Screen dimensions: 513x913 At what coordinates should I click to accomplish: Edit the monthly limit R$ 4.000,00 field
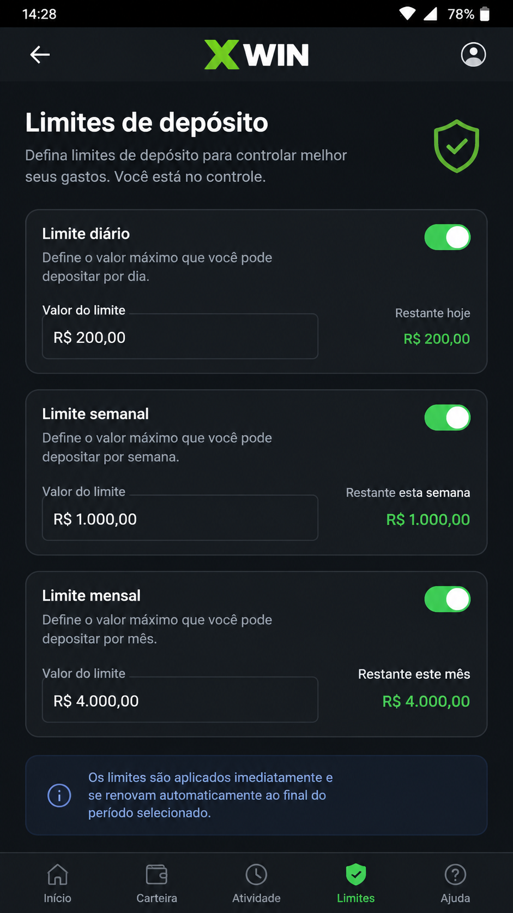click(x=180, y=699)
